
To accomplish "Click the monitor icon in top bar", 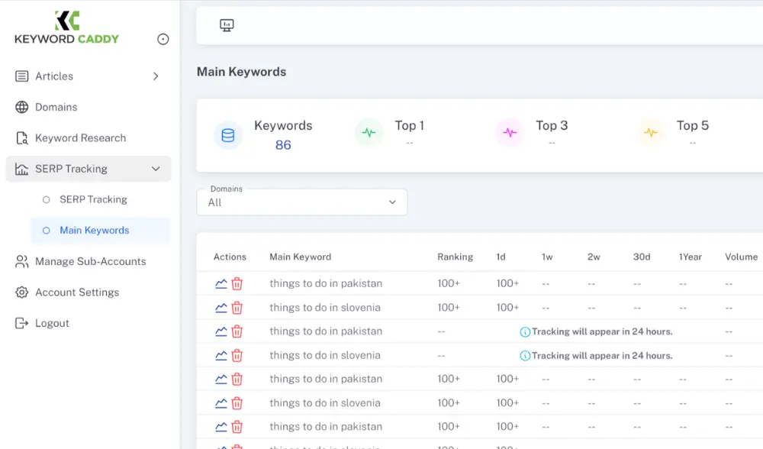I will (227, 25).
